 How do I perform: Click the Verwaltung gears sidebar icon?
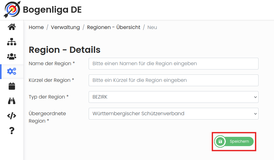point(12,71)
